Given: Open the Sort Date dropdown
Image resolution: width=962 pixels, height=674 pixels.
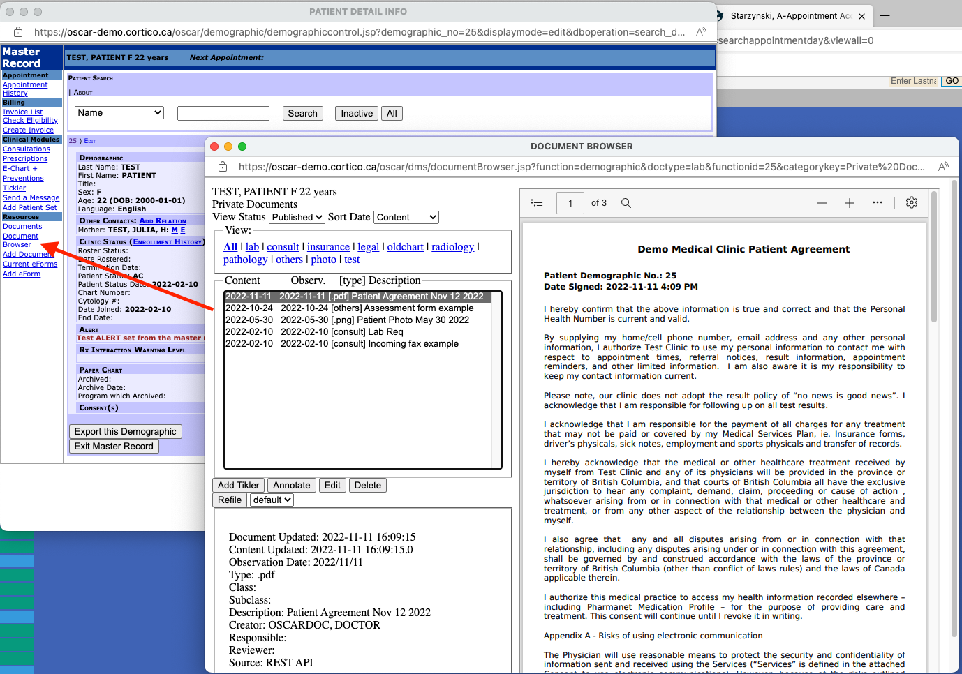Looking at the screenshot, I should pyautogui.click(x=406, y=217).
